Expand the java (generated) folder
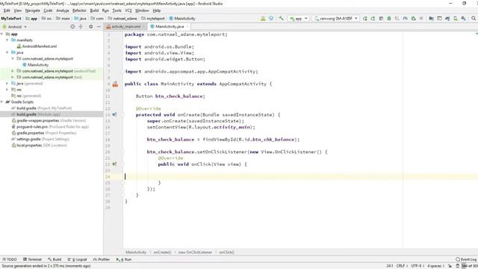Screen dimensions: 478x269 coord(7,83)
